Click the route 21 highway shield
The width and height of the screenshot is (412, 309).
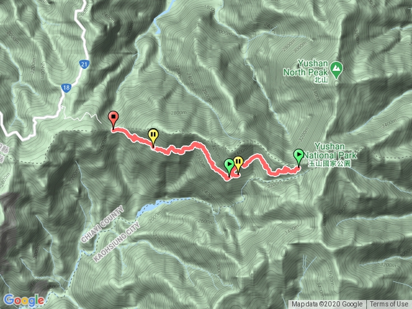tap(84, 64)
